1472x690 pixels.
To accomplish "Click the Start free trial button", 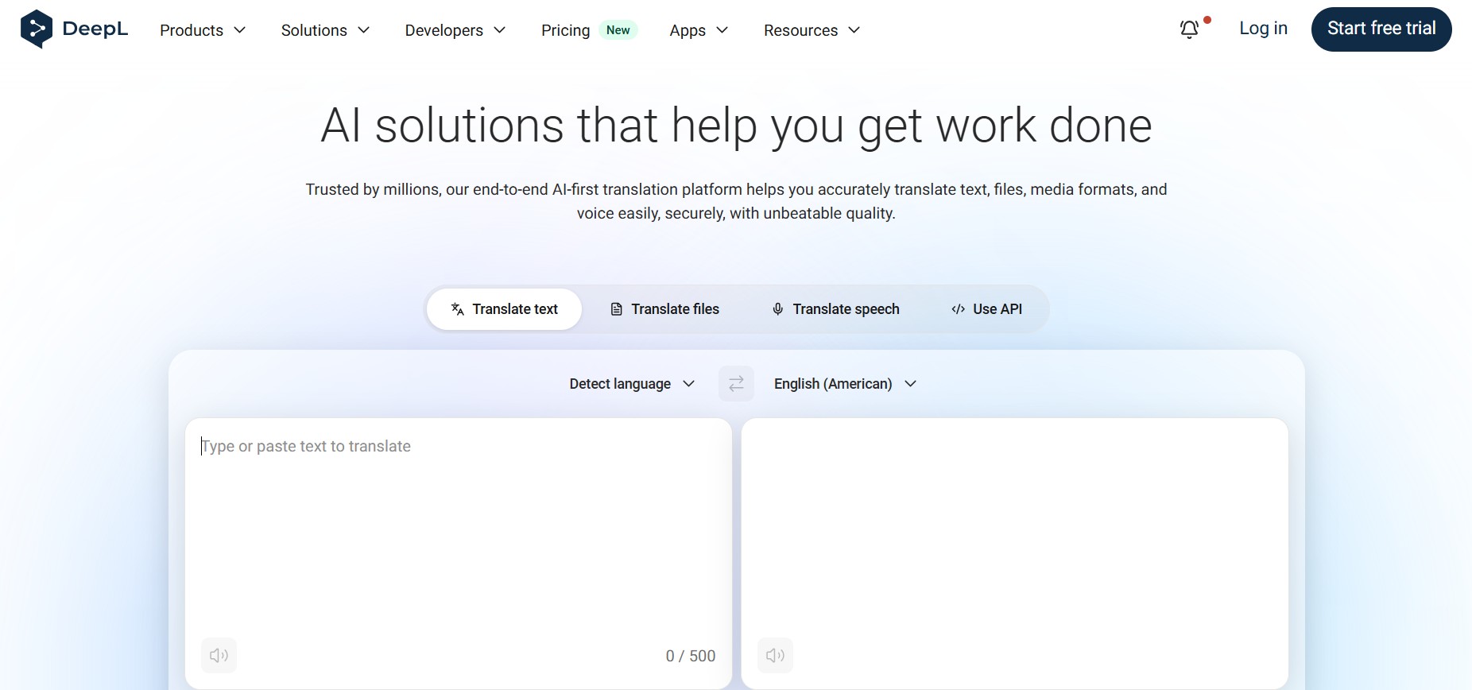I will 1381,29.
